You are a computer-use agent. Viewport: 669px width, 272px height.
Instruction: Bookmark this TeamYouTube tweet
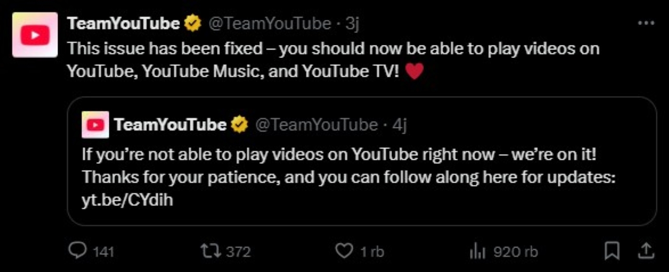coord(611,251)
